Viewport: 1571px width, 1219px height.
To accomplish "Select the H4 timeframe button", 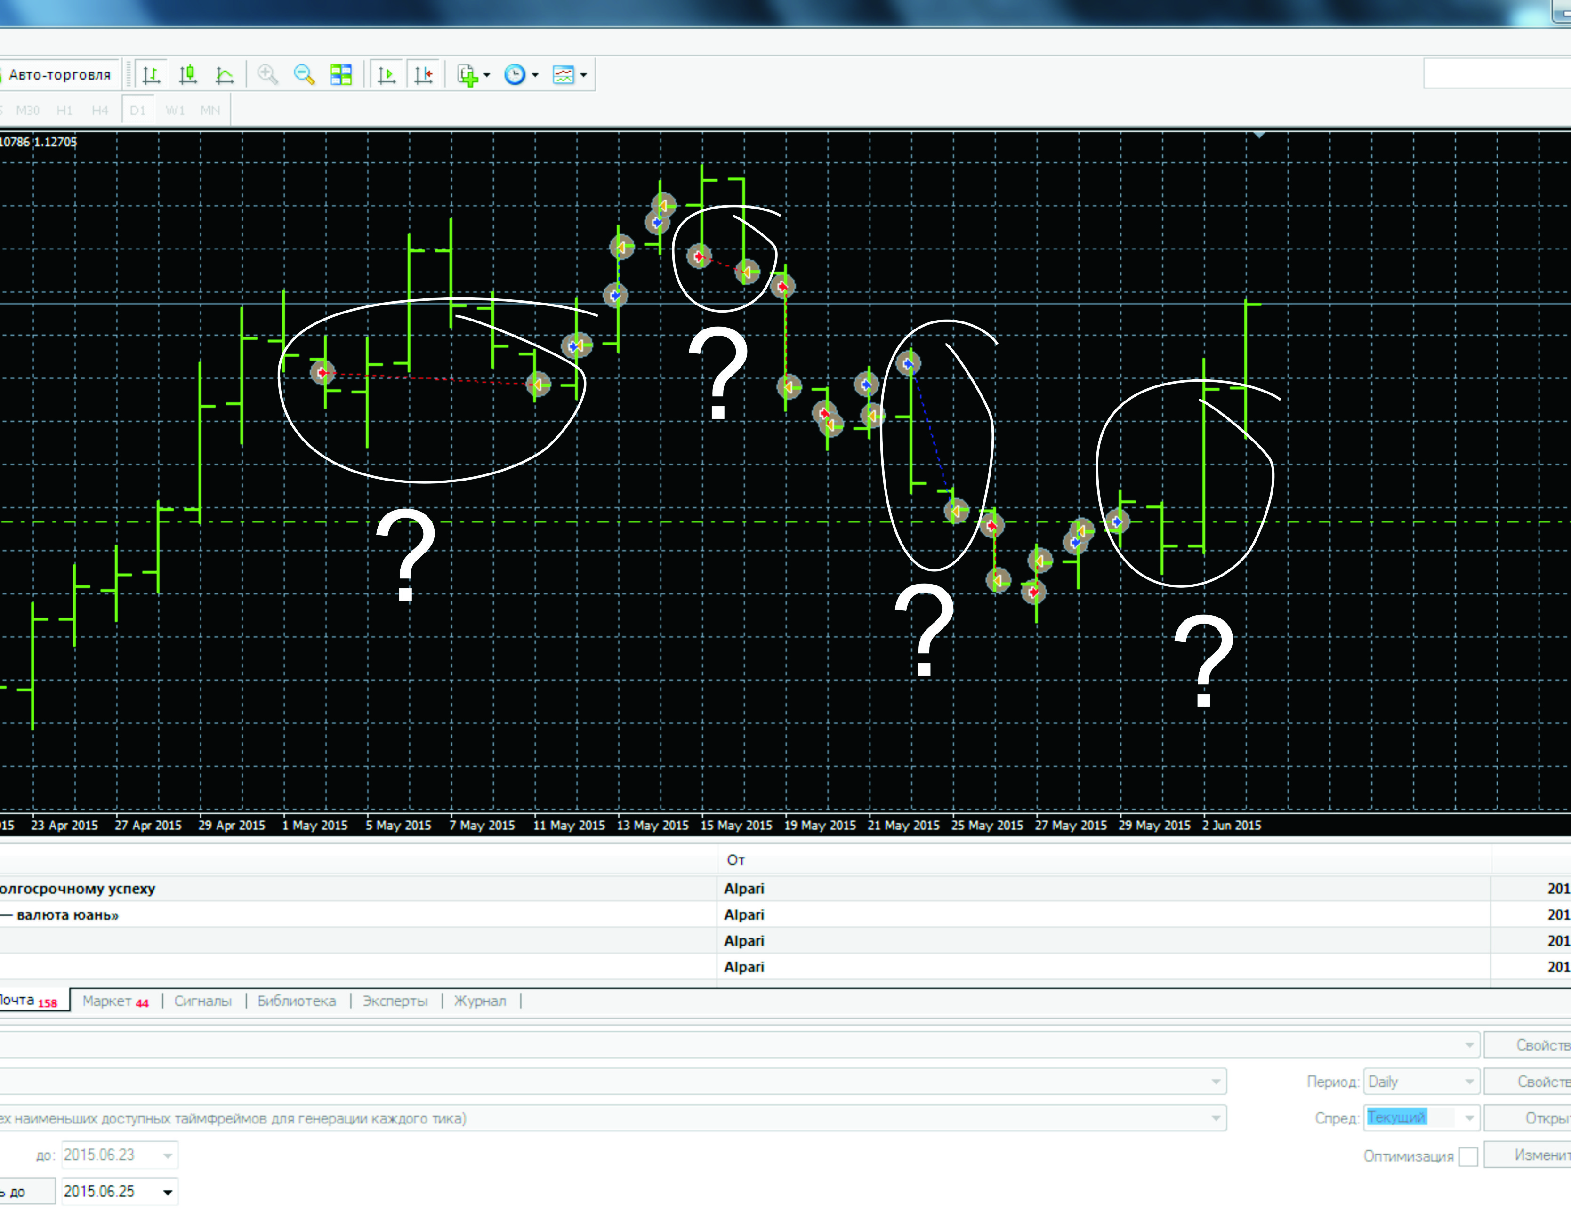I will click(x=100, y=111).
